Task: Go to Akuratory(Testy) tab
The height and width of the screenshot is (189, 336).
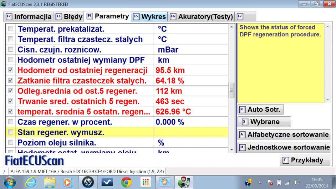Action: click(201, 17)
